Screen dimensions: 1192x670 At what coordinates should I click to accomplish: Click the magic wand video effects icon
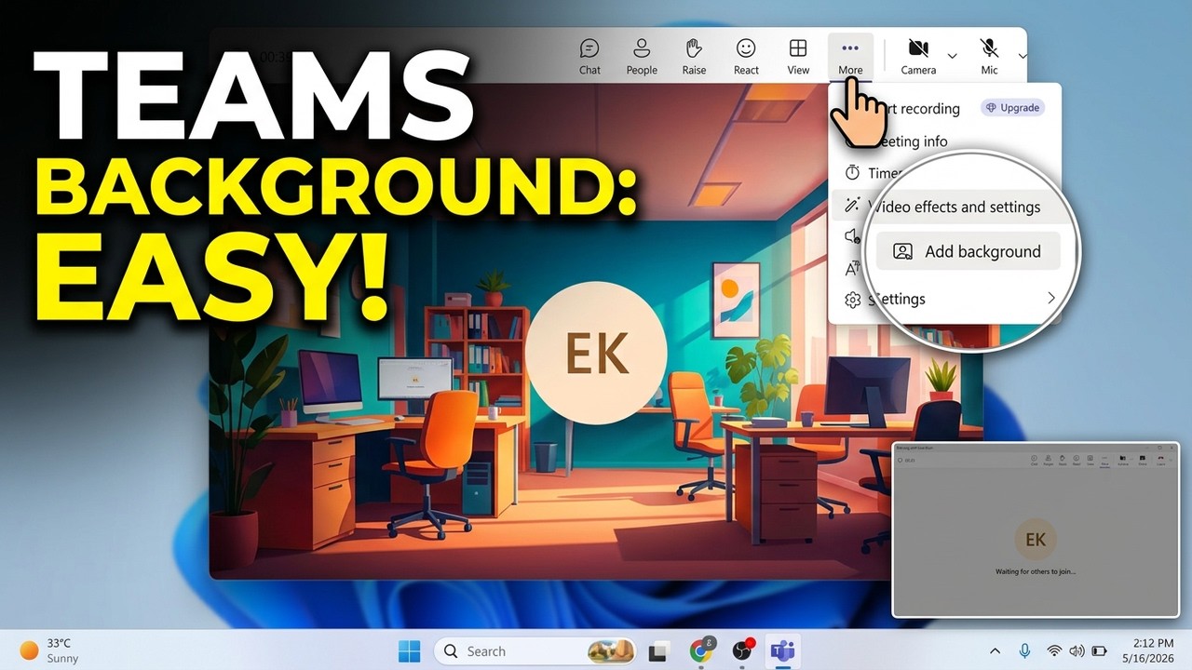(x=852, y=206)
